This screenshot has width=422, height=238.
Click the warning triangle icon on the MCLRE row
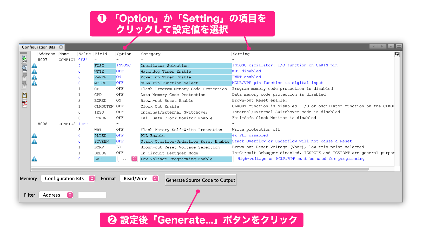click(34, 83)
